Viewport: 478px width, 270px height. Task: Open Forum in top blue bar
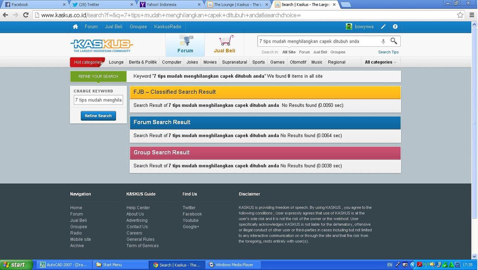[x=91, y=27]
